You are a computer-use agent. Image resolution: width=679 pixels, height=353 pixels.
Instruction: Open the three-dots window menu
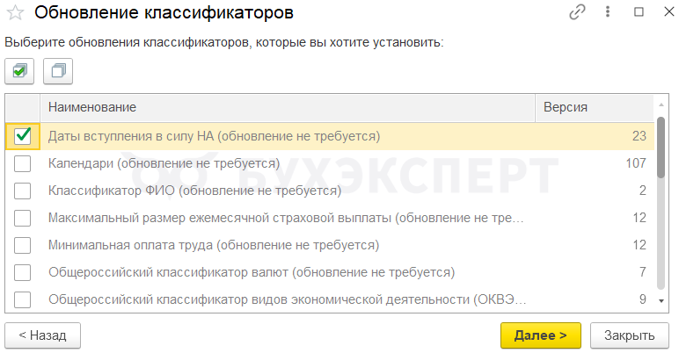coord(608,13)
